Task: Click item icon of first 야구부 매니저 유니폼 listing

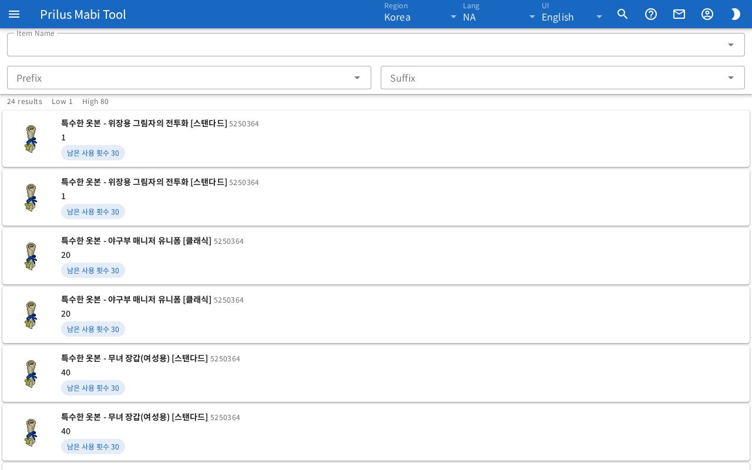Action: point(31,256)
